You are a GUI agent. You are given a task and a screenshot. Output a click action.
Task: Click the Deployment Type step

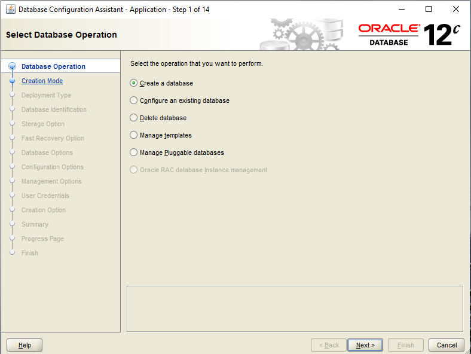46,95
